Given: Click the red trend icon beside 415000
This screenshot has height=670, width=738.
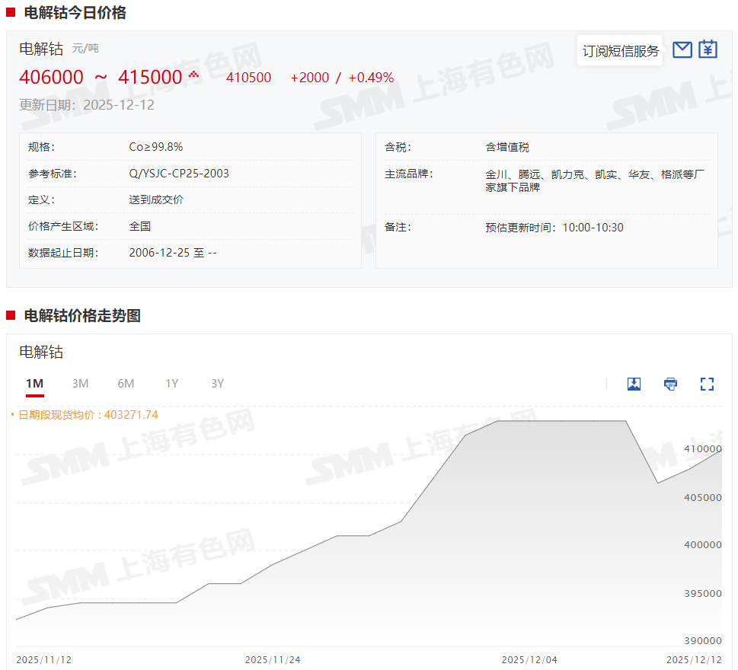Looking at the screenshot, I should click(193, 75).
